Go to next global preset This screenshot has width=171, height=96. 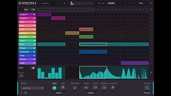[x=61, y=3]
